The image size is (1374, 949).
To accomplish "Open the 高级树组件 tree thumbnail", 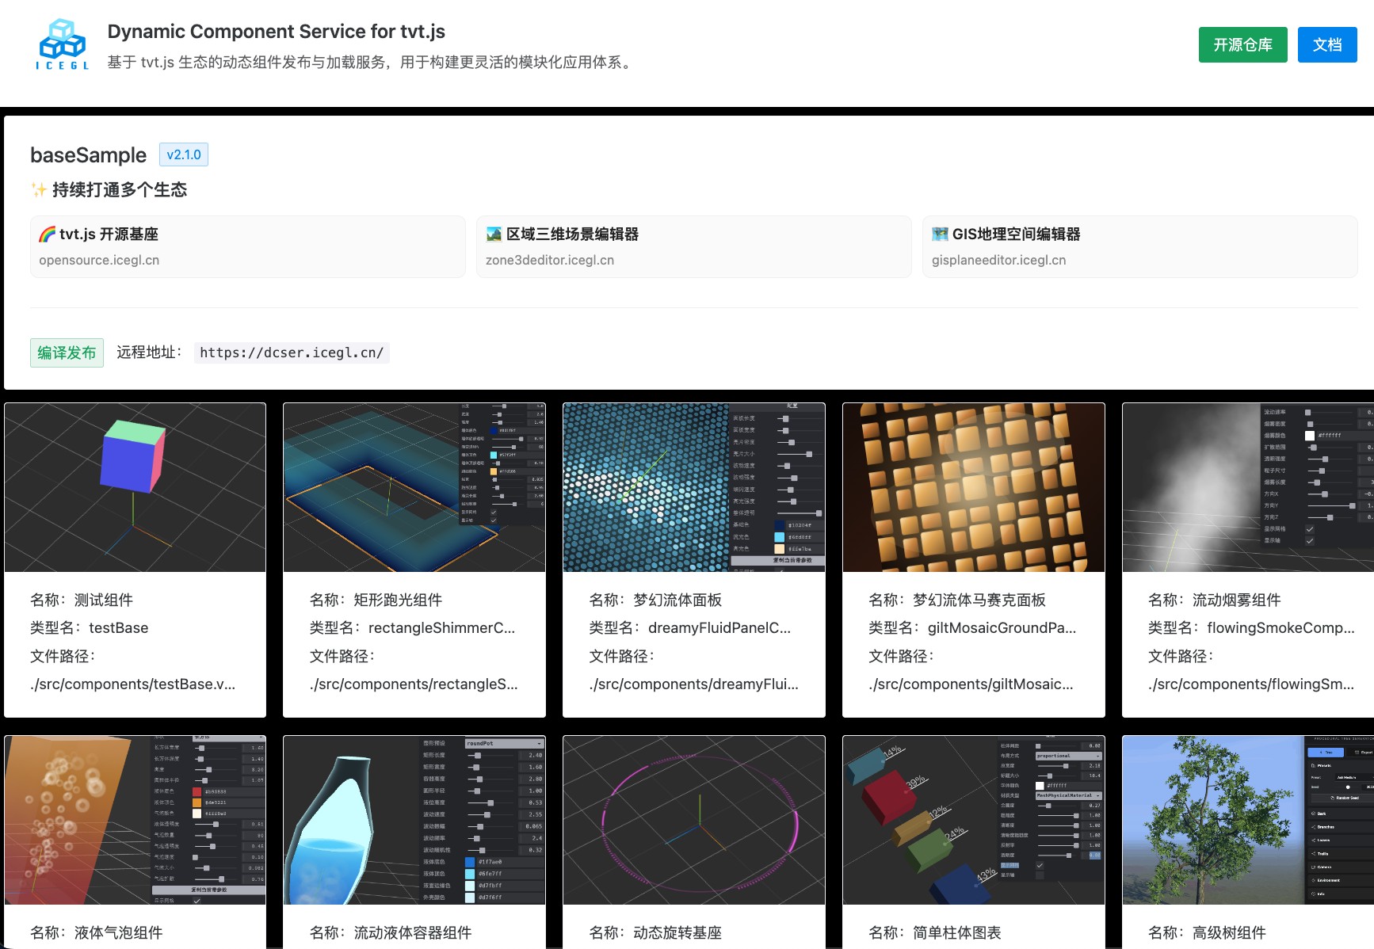I will coord(1247,820).
